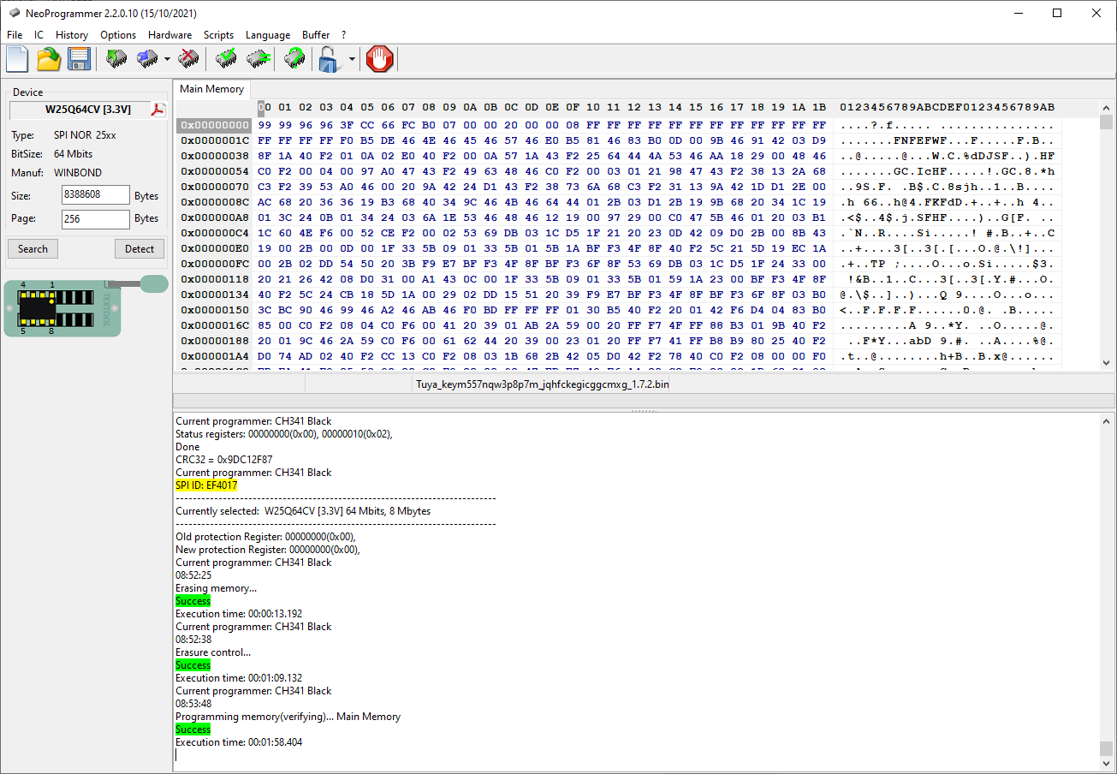Image resolution: width=1117 pixels, height=774 pixels.
Task: Select hex address row 0x00000038
Action: click(215, 156)
